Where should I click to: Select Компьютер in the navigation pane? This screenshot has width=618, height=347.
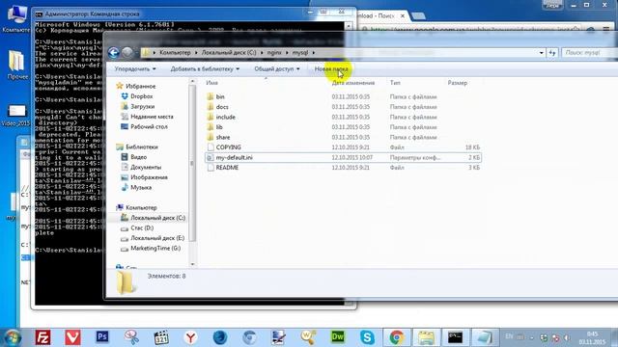(x=141, y=207)
